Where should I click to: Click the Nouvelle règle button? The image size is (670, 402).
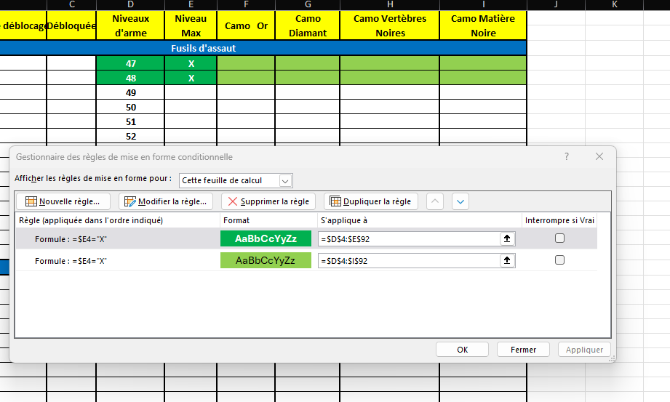(x=63, y=201)
